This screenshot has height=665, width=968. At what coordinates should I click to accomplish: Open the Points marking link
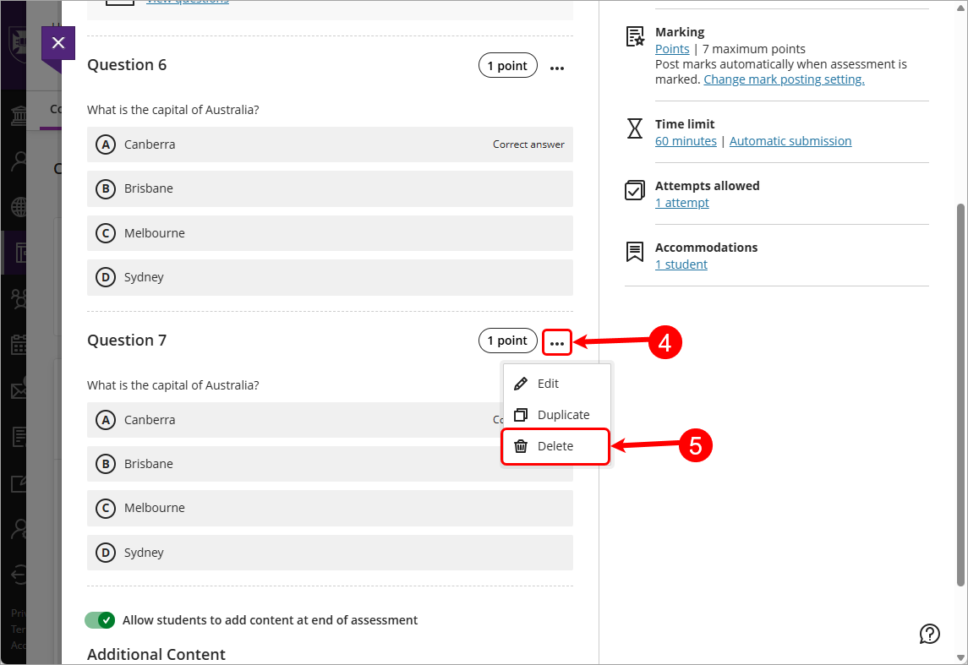tap(671, 49)
